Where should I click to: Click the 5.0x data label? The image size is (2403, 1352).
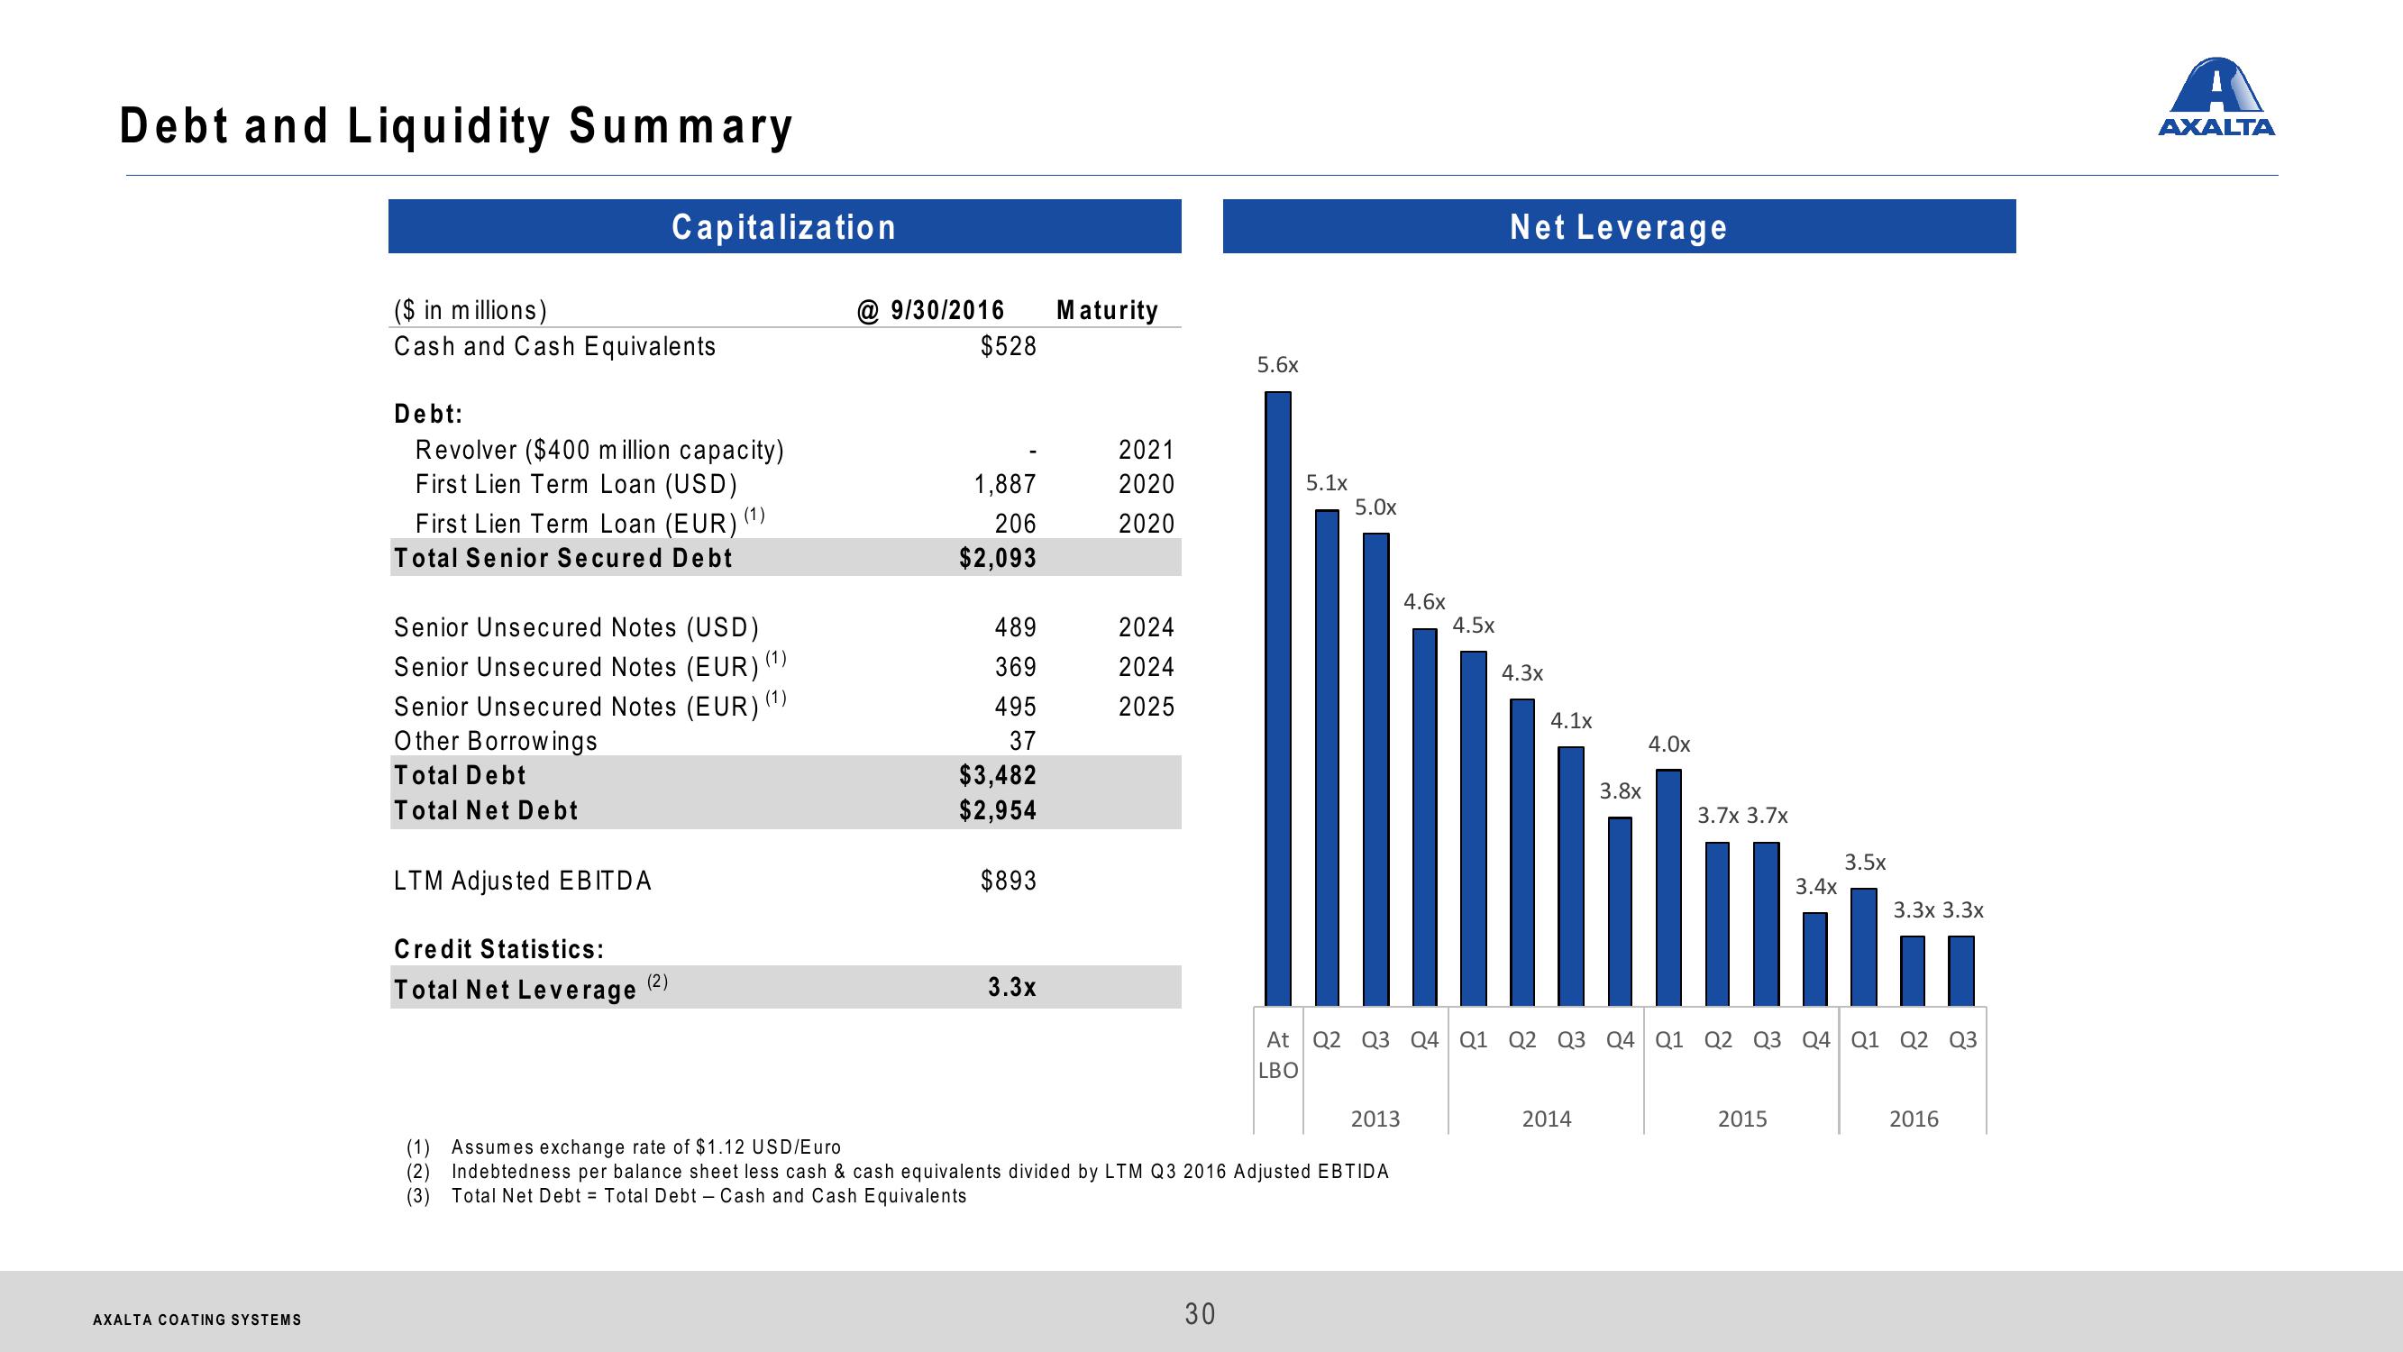(x=1376, y=507)
